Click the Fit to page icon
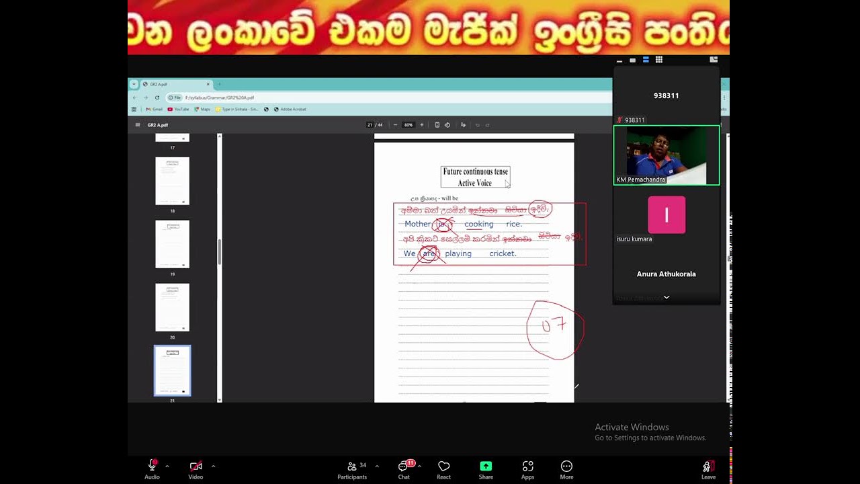The width and height of the screenshot is (860, 484). [437, 125]
